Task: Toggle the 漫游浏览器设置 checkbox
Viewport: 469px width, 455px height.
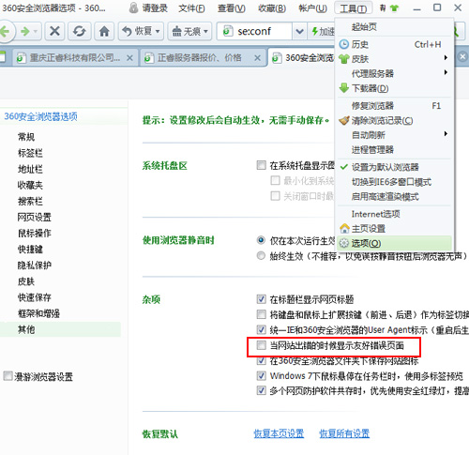Action: [x=8, y=376]
